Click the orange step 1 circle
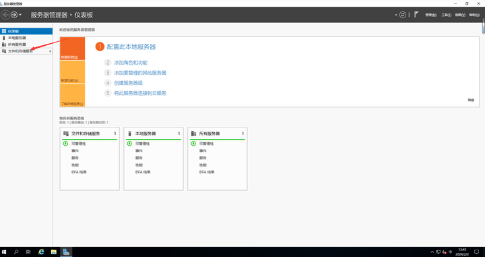The height and width of the screenshot is (257, 485). (x=100, y=47)
